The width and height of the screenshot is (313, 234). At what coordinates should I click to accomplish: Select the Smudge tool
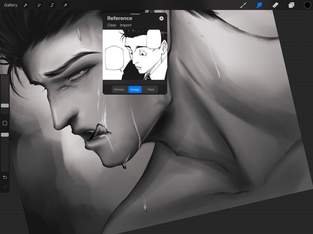point(259,5)
